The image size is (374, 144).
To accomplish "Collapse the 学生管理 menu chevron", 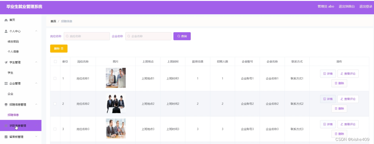I will [36, 62].
